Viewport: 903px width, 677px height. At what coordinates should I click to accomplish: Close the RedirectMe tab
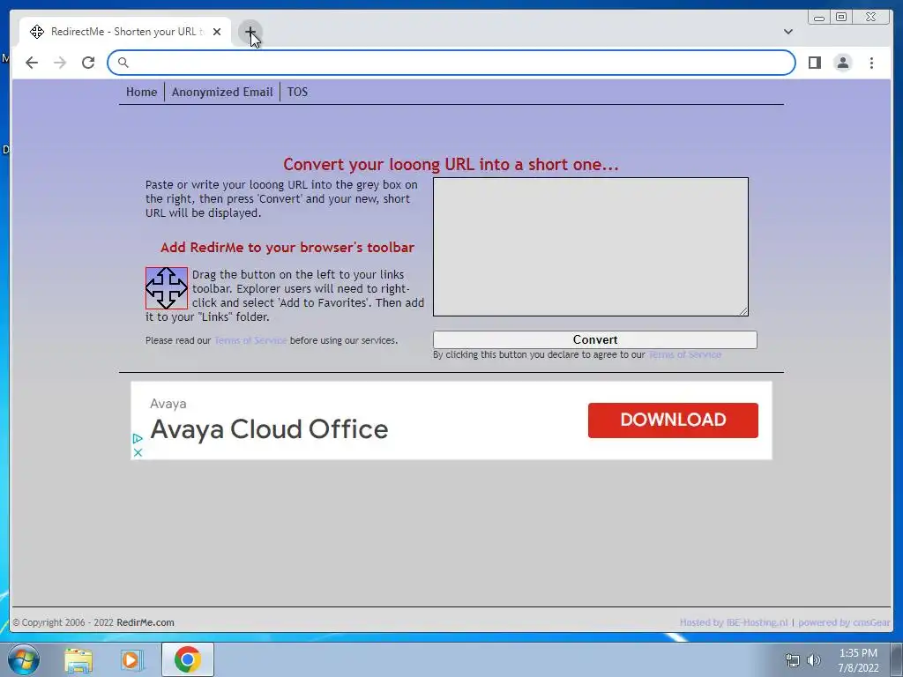click(x=217, y=32)
